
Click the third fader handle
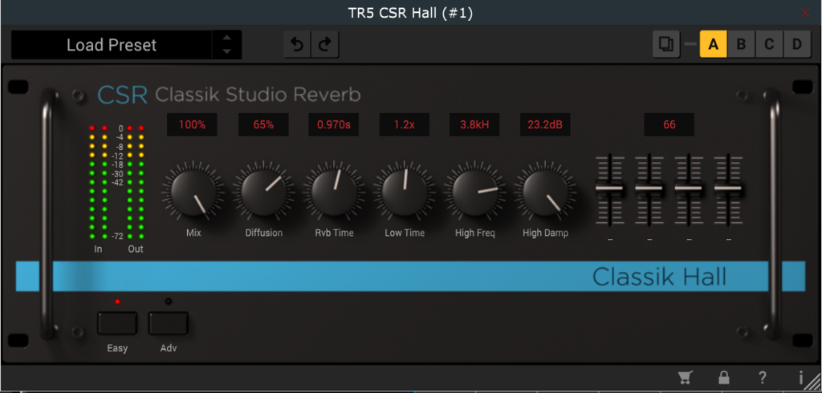click(x=688, y=188)
